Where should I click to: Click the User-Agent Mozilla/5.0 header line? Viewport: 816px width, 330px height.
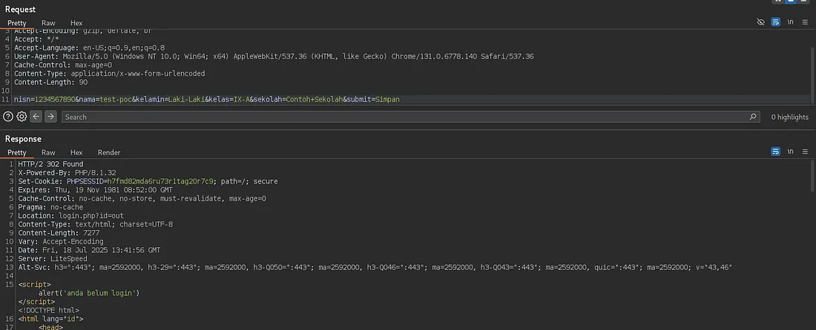pyautogui.click(x=274, y=56)
